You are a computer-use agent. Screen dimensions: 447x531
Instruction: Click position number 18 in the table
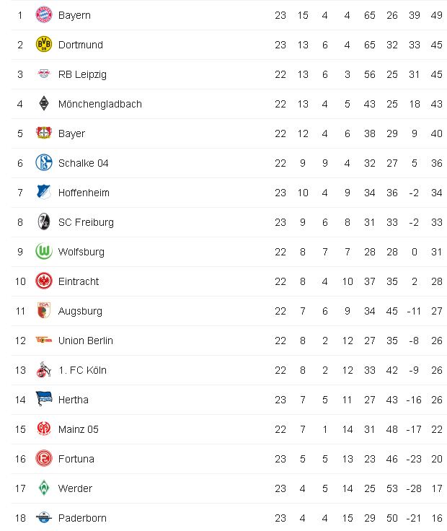[20, 518]
